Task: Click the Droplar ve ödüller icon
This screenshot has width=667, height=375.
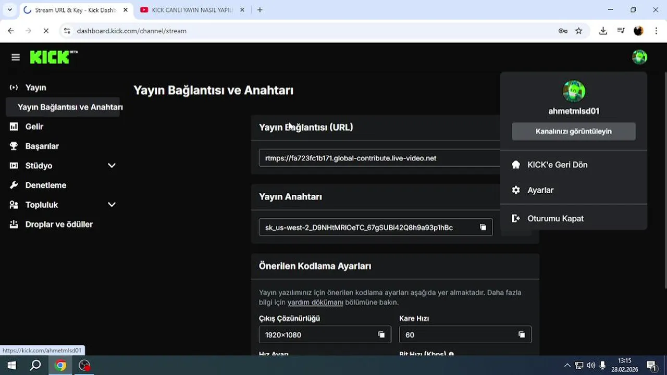Action: [x=14, y=224]
